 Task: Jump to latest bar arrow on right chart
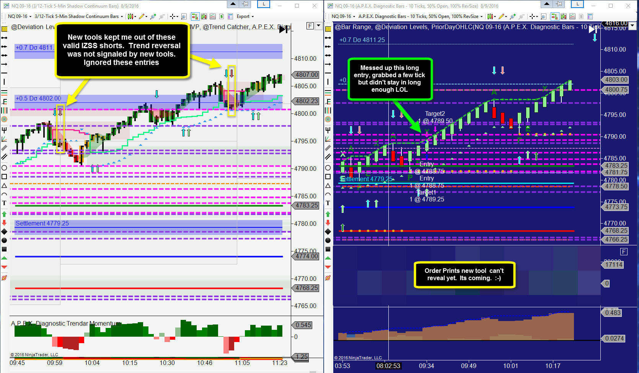[x=592, y=29]
